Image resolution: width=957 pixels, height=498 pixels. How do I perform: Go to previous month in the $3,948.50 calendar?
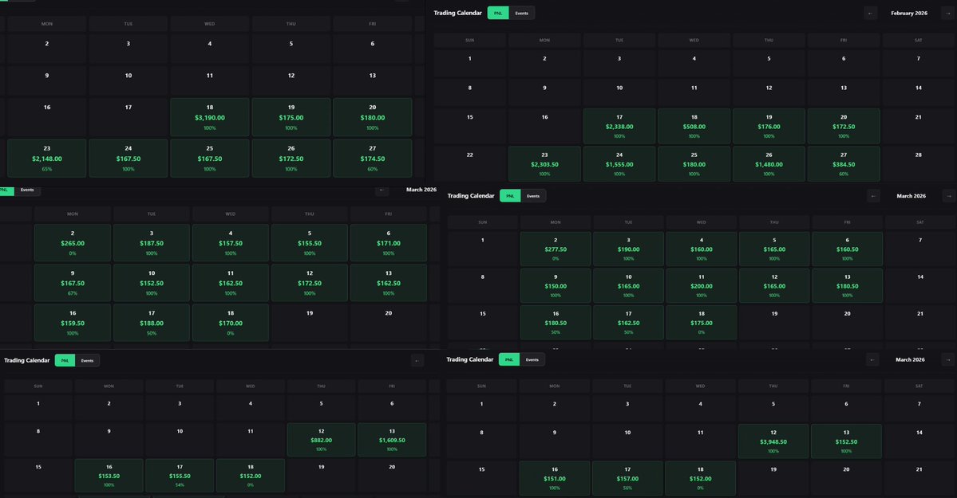tap(872, 359)
